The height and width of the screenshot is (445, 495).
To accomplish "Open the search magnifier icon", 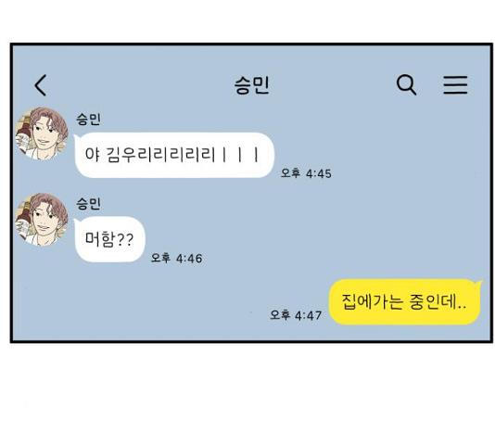I will [406, 84].
